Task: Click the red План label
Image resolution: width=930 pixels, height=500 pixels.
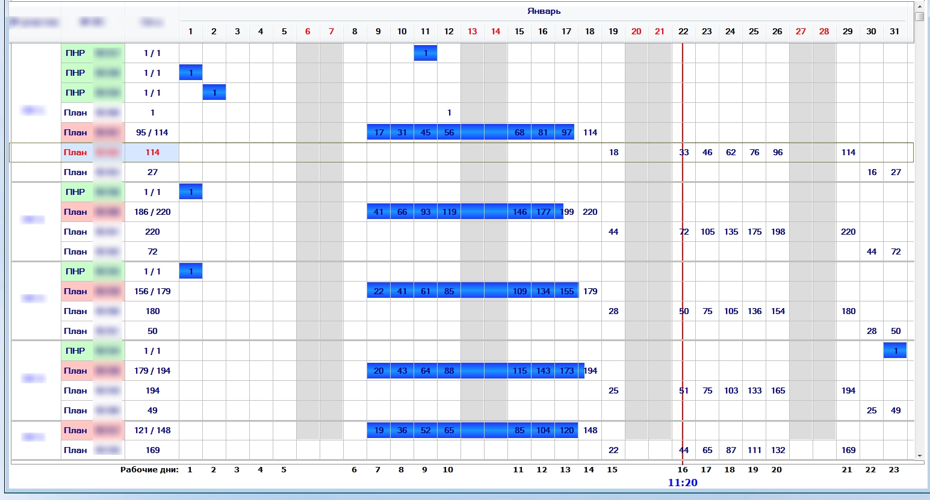Action: 76,152
